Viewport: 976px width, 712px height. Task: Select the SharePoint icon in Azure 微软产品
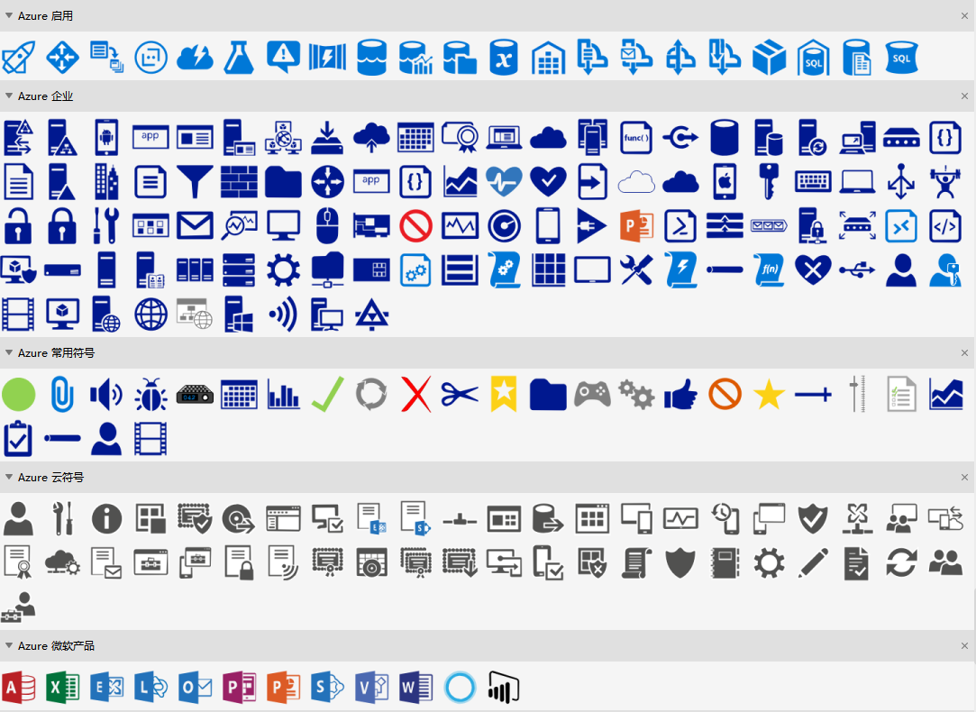pyautogui.click(x=327, y=687)
